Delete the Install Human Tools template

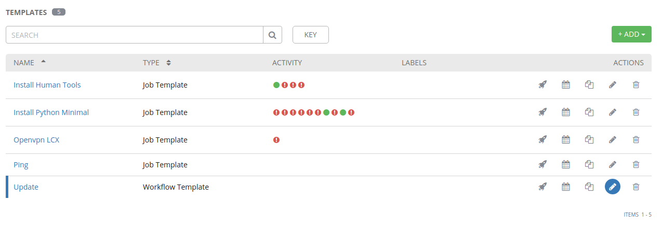coord(636,84)
